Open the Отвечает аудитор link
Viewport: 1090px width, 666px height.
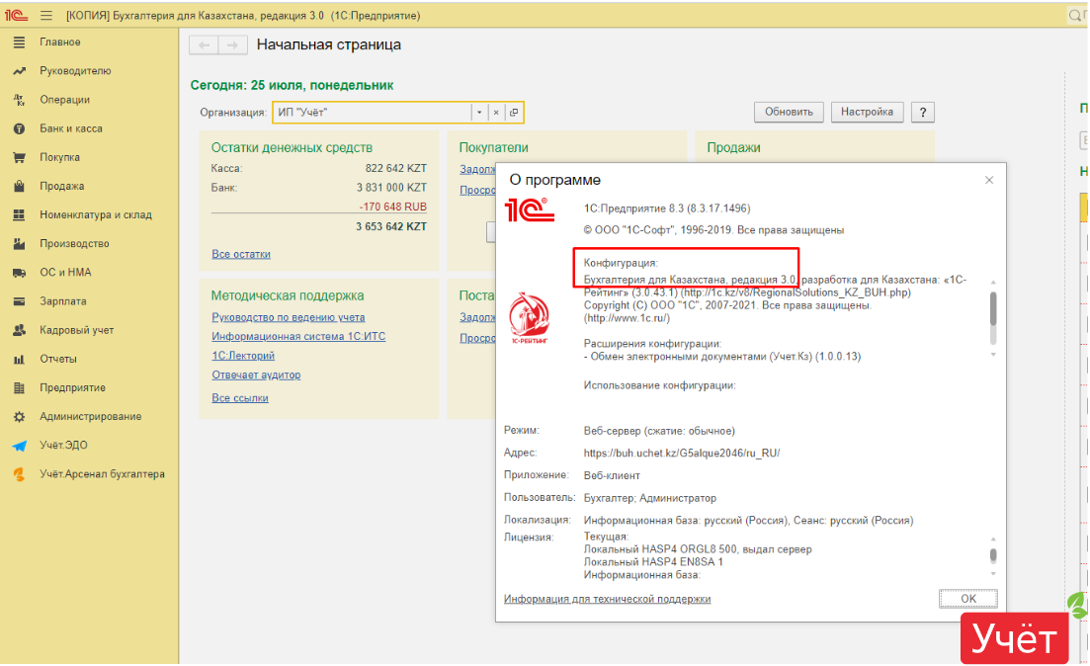point(256,375)
